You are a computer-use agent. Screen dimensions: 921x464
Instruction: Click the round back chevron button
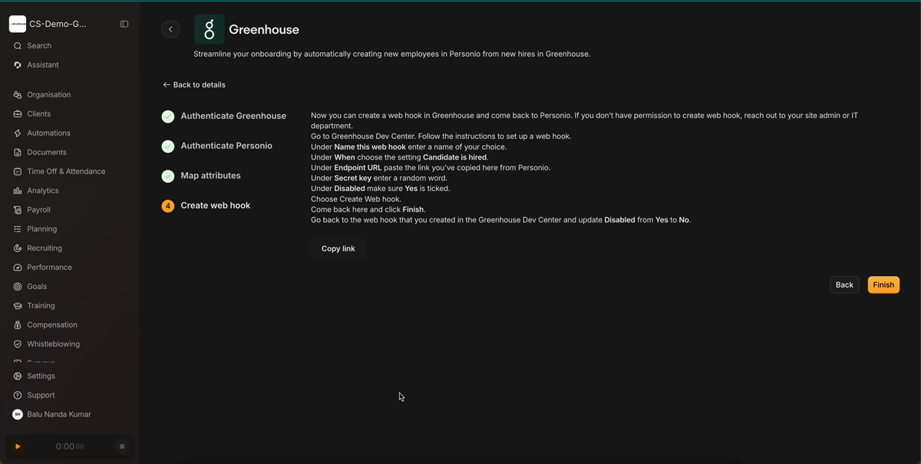(x=170, y=29)
